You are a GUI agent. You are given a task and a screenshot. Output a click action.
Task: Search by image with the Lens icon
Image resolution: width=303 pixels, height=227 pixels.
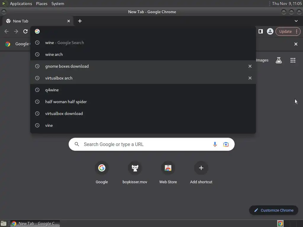click(x=226, y=144)
